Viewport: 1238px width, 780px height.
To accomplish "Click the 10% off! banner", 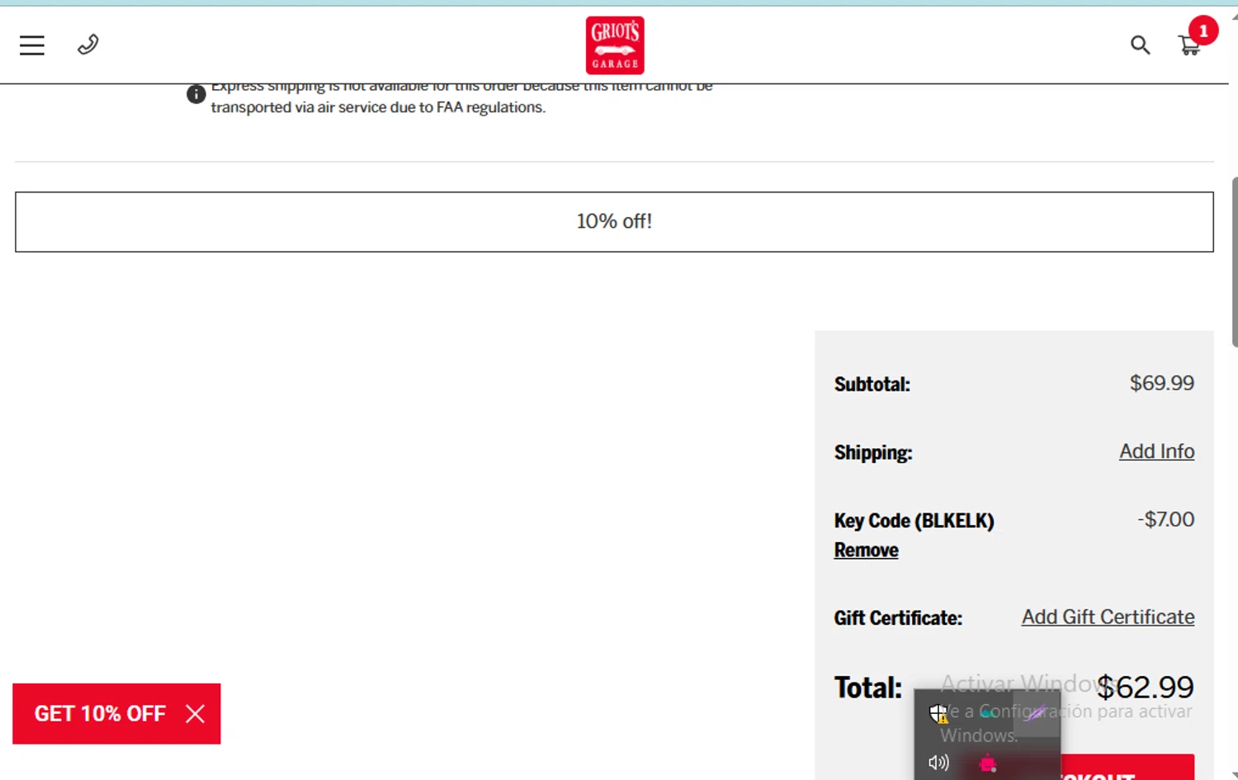I will coord(614,222).
